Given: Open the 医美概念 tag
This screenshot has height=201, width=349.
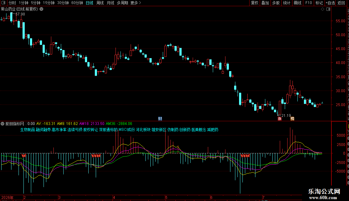Looking at the screenshot, I should pos(199,130).
